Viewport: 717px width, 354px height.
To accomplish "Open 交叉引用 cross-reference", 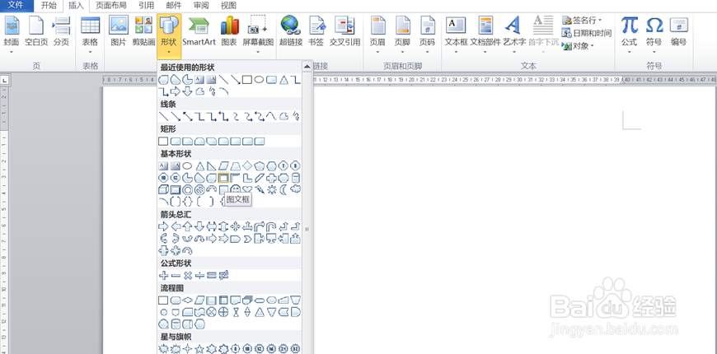I will pyautogui.click(x=344, y=31).
